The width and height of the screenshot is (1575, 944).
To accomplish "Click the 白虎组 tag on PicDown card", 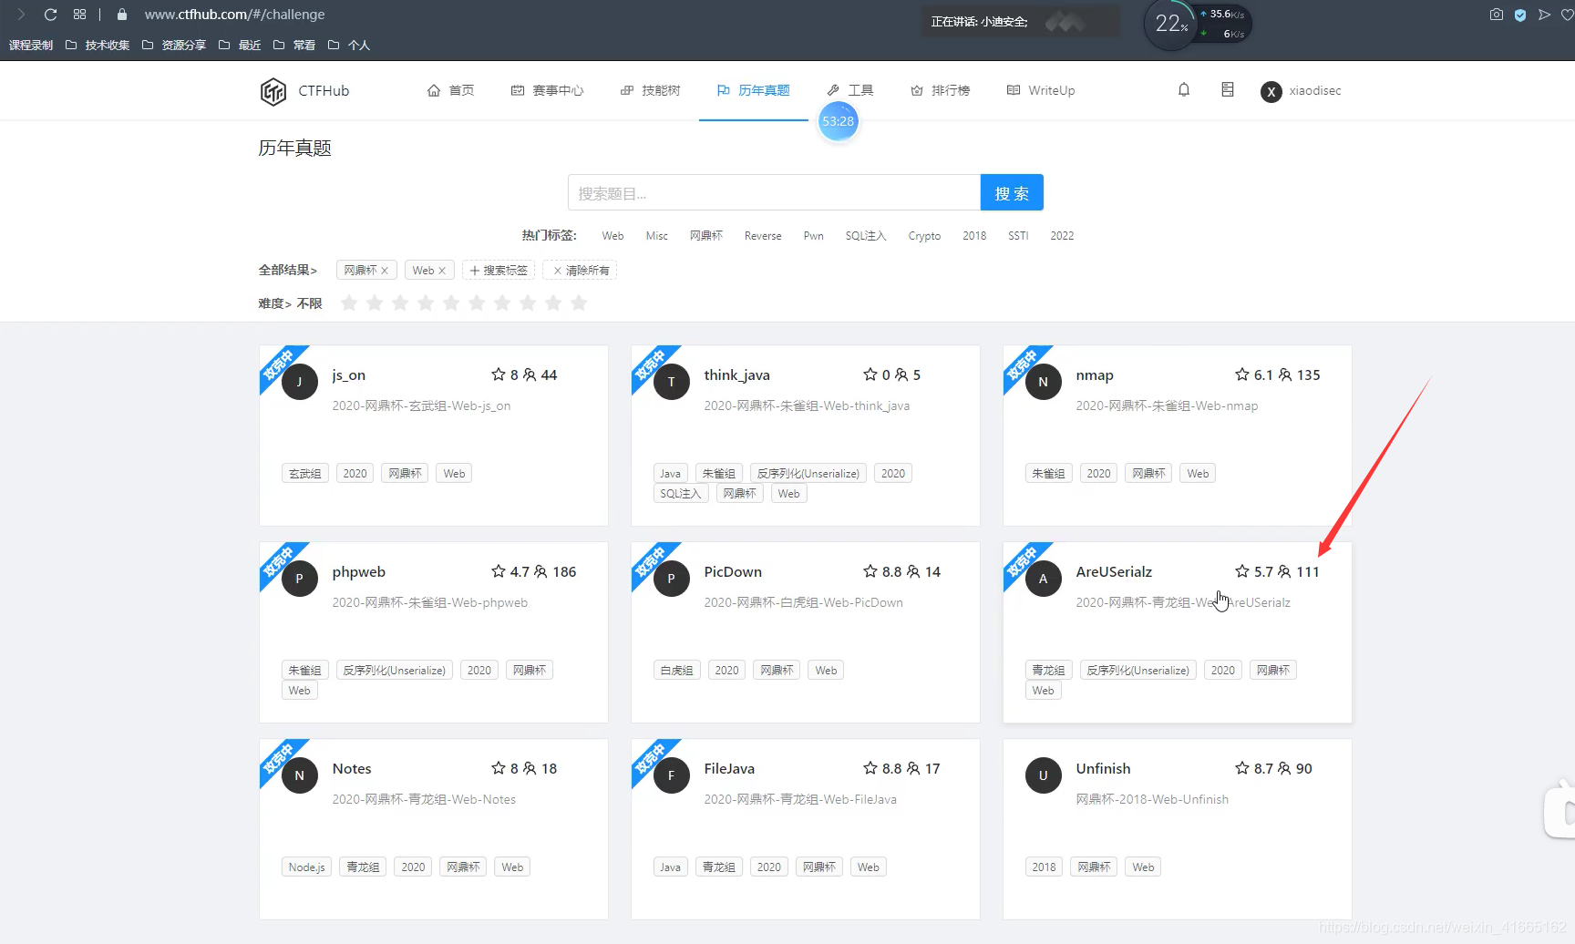I will (677, 671).
